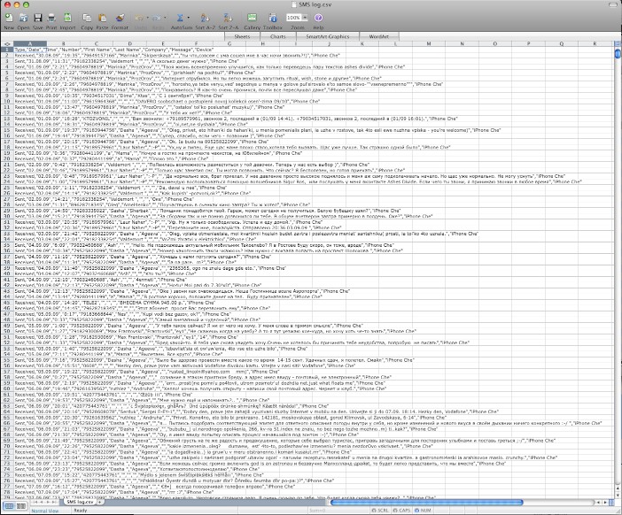Click the sheet tab scroll arrows
The image size is (622, 515).
[43, 502]
